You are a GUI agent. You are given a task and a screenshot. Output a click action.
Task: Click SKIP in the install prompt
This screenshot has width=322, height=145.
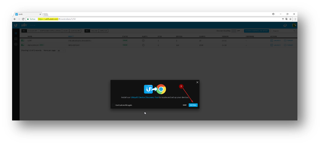[185, 105]
